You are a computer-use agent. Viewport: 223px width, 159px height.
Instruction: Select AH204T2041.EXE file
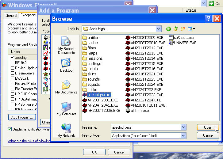[x=100, y=105]
